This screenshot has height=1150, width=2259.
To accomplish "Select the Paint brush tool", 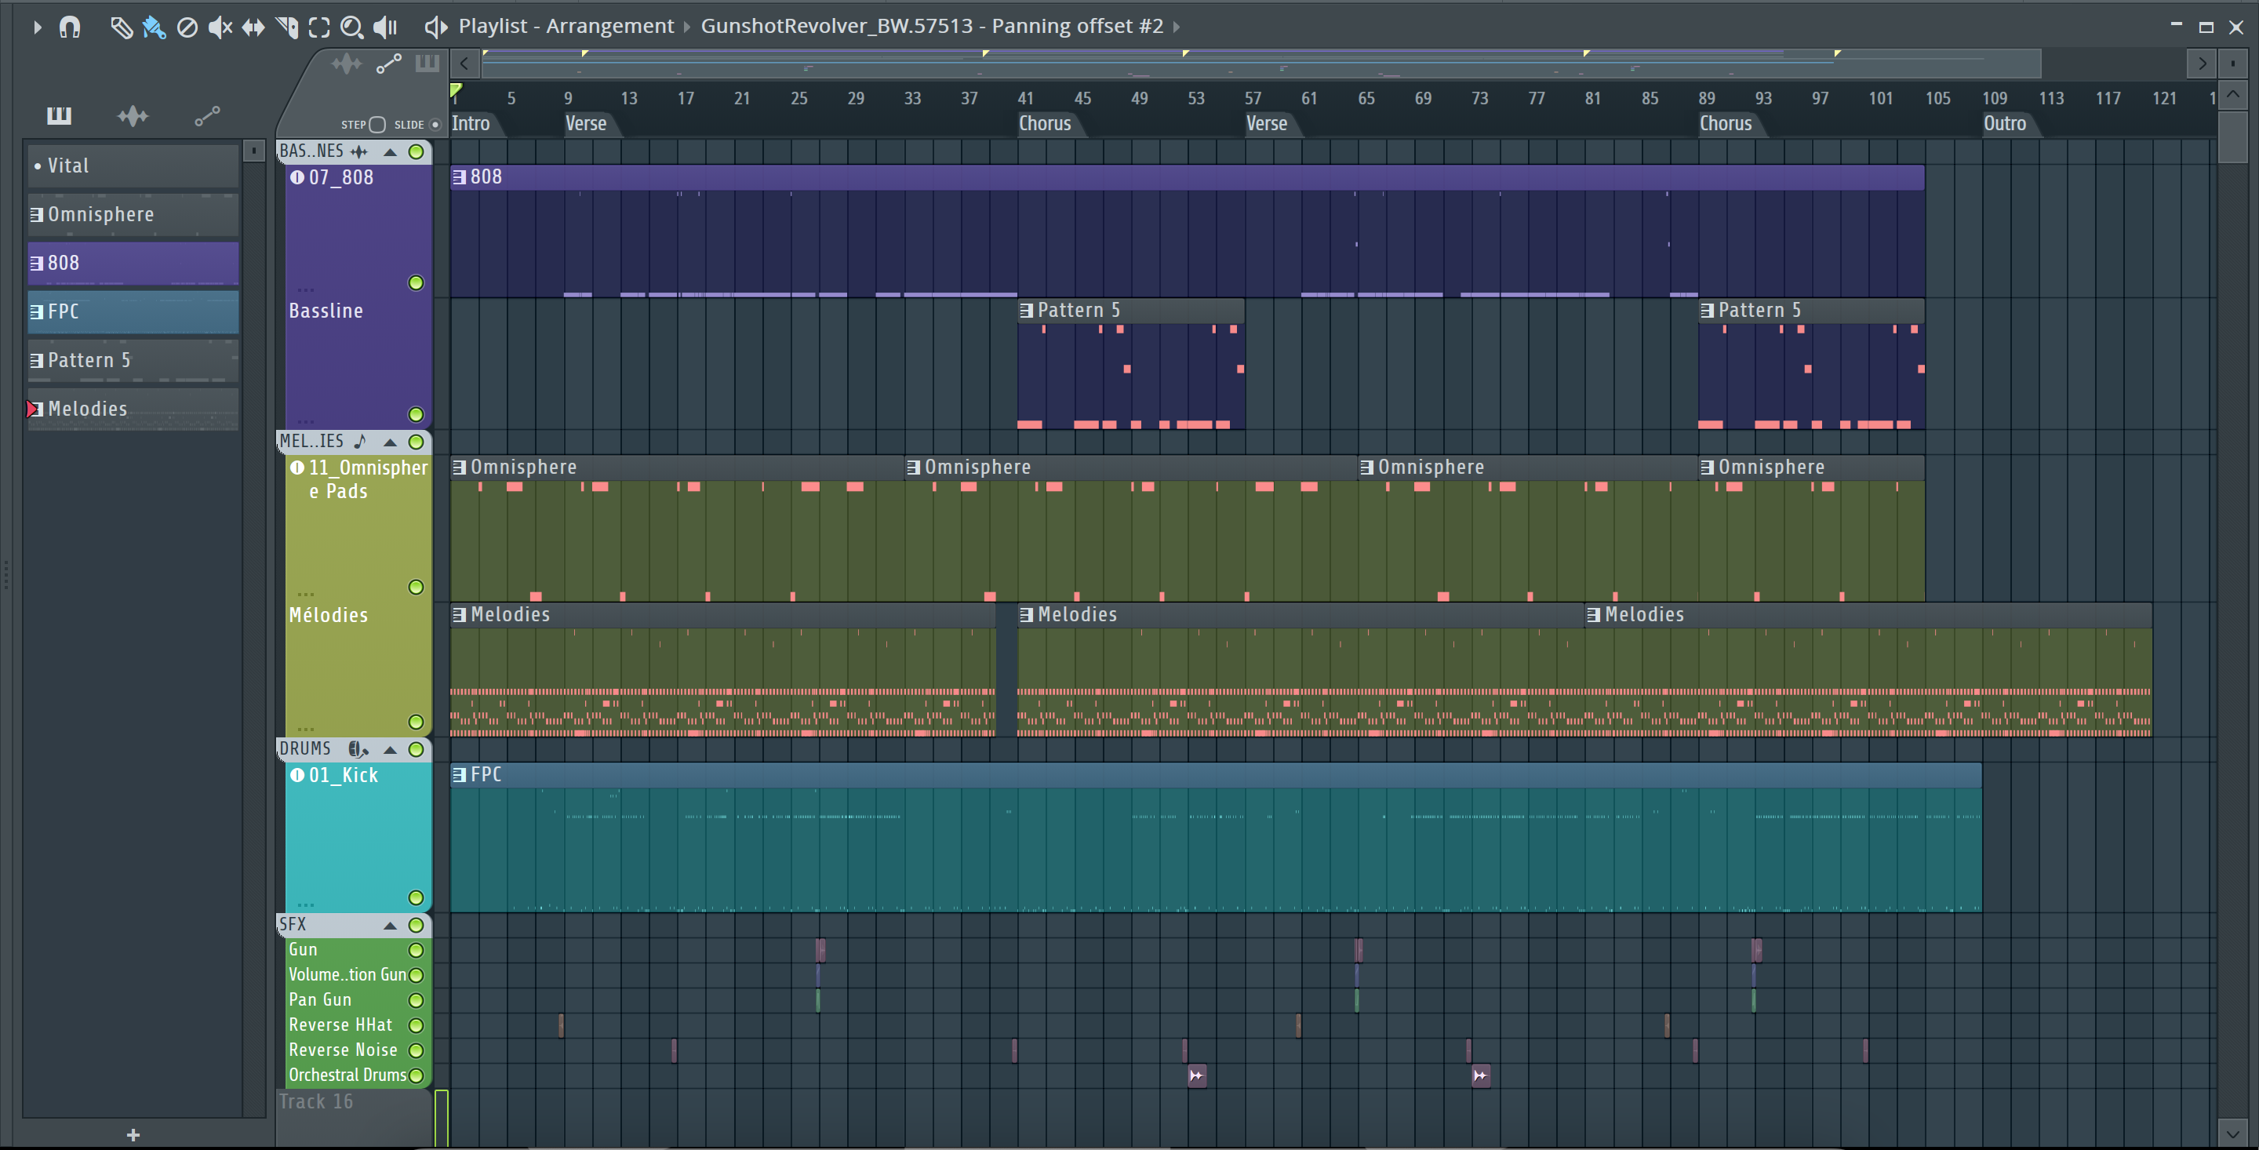I will click(x=154, y=27).
